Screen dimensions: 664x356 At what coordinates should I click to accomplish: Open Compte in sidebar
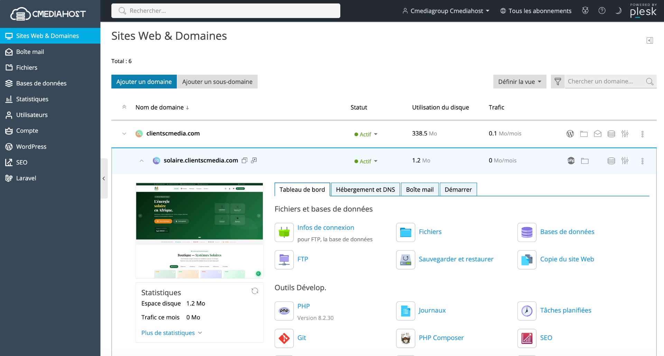coord(50,131)
